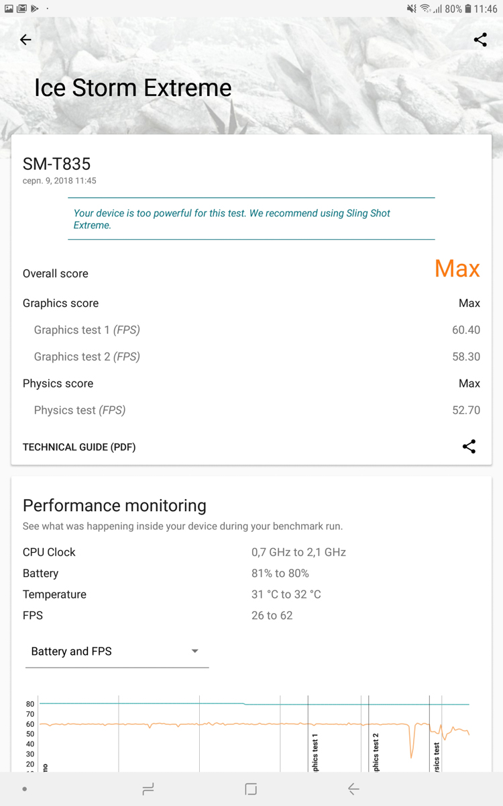Tap the share icon in the header
This screenshot has height=806, width=503.
[x=480, y=40]
